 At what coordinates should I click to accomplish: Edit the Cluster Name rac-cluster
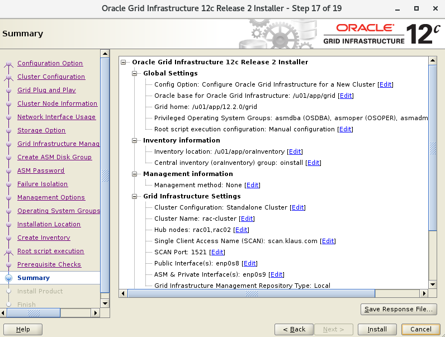tap(247, 219)
